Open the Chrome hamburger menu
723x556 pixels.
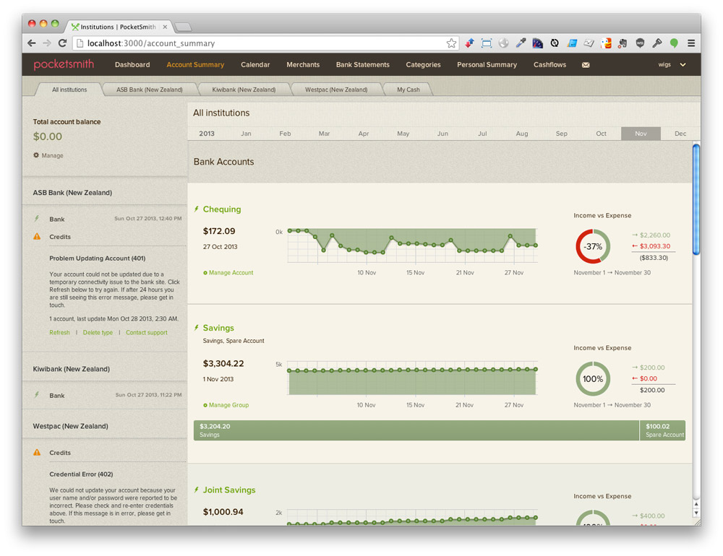click(x=691, y=43)
